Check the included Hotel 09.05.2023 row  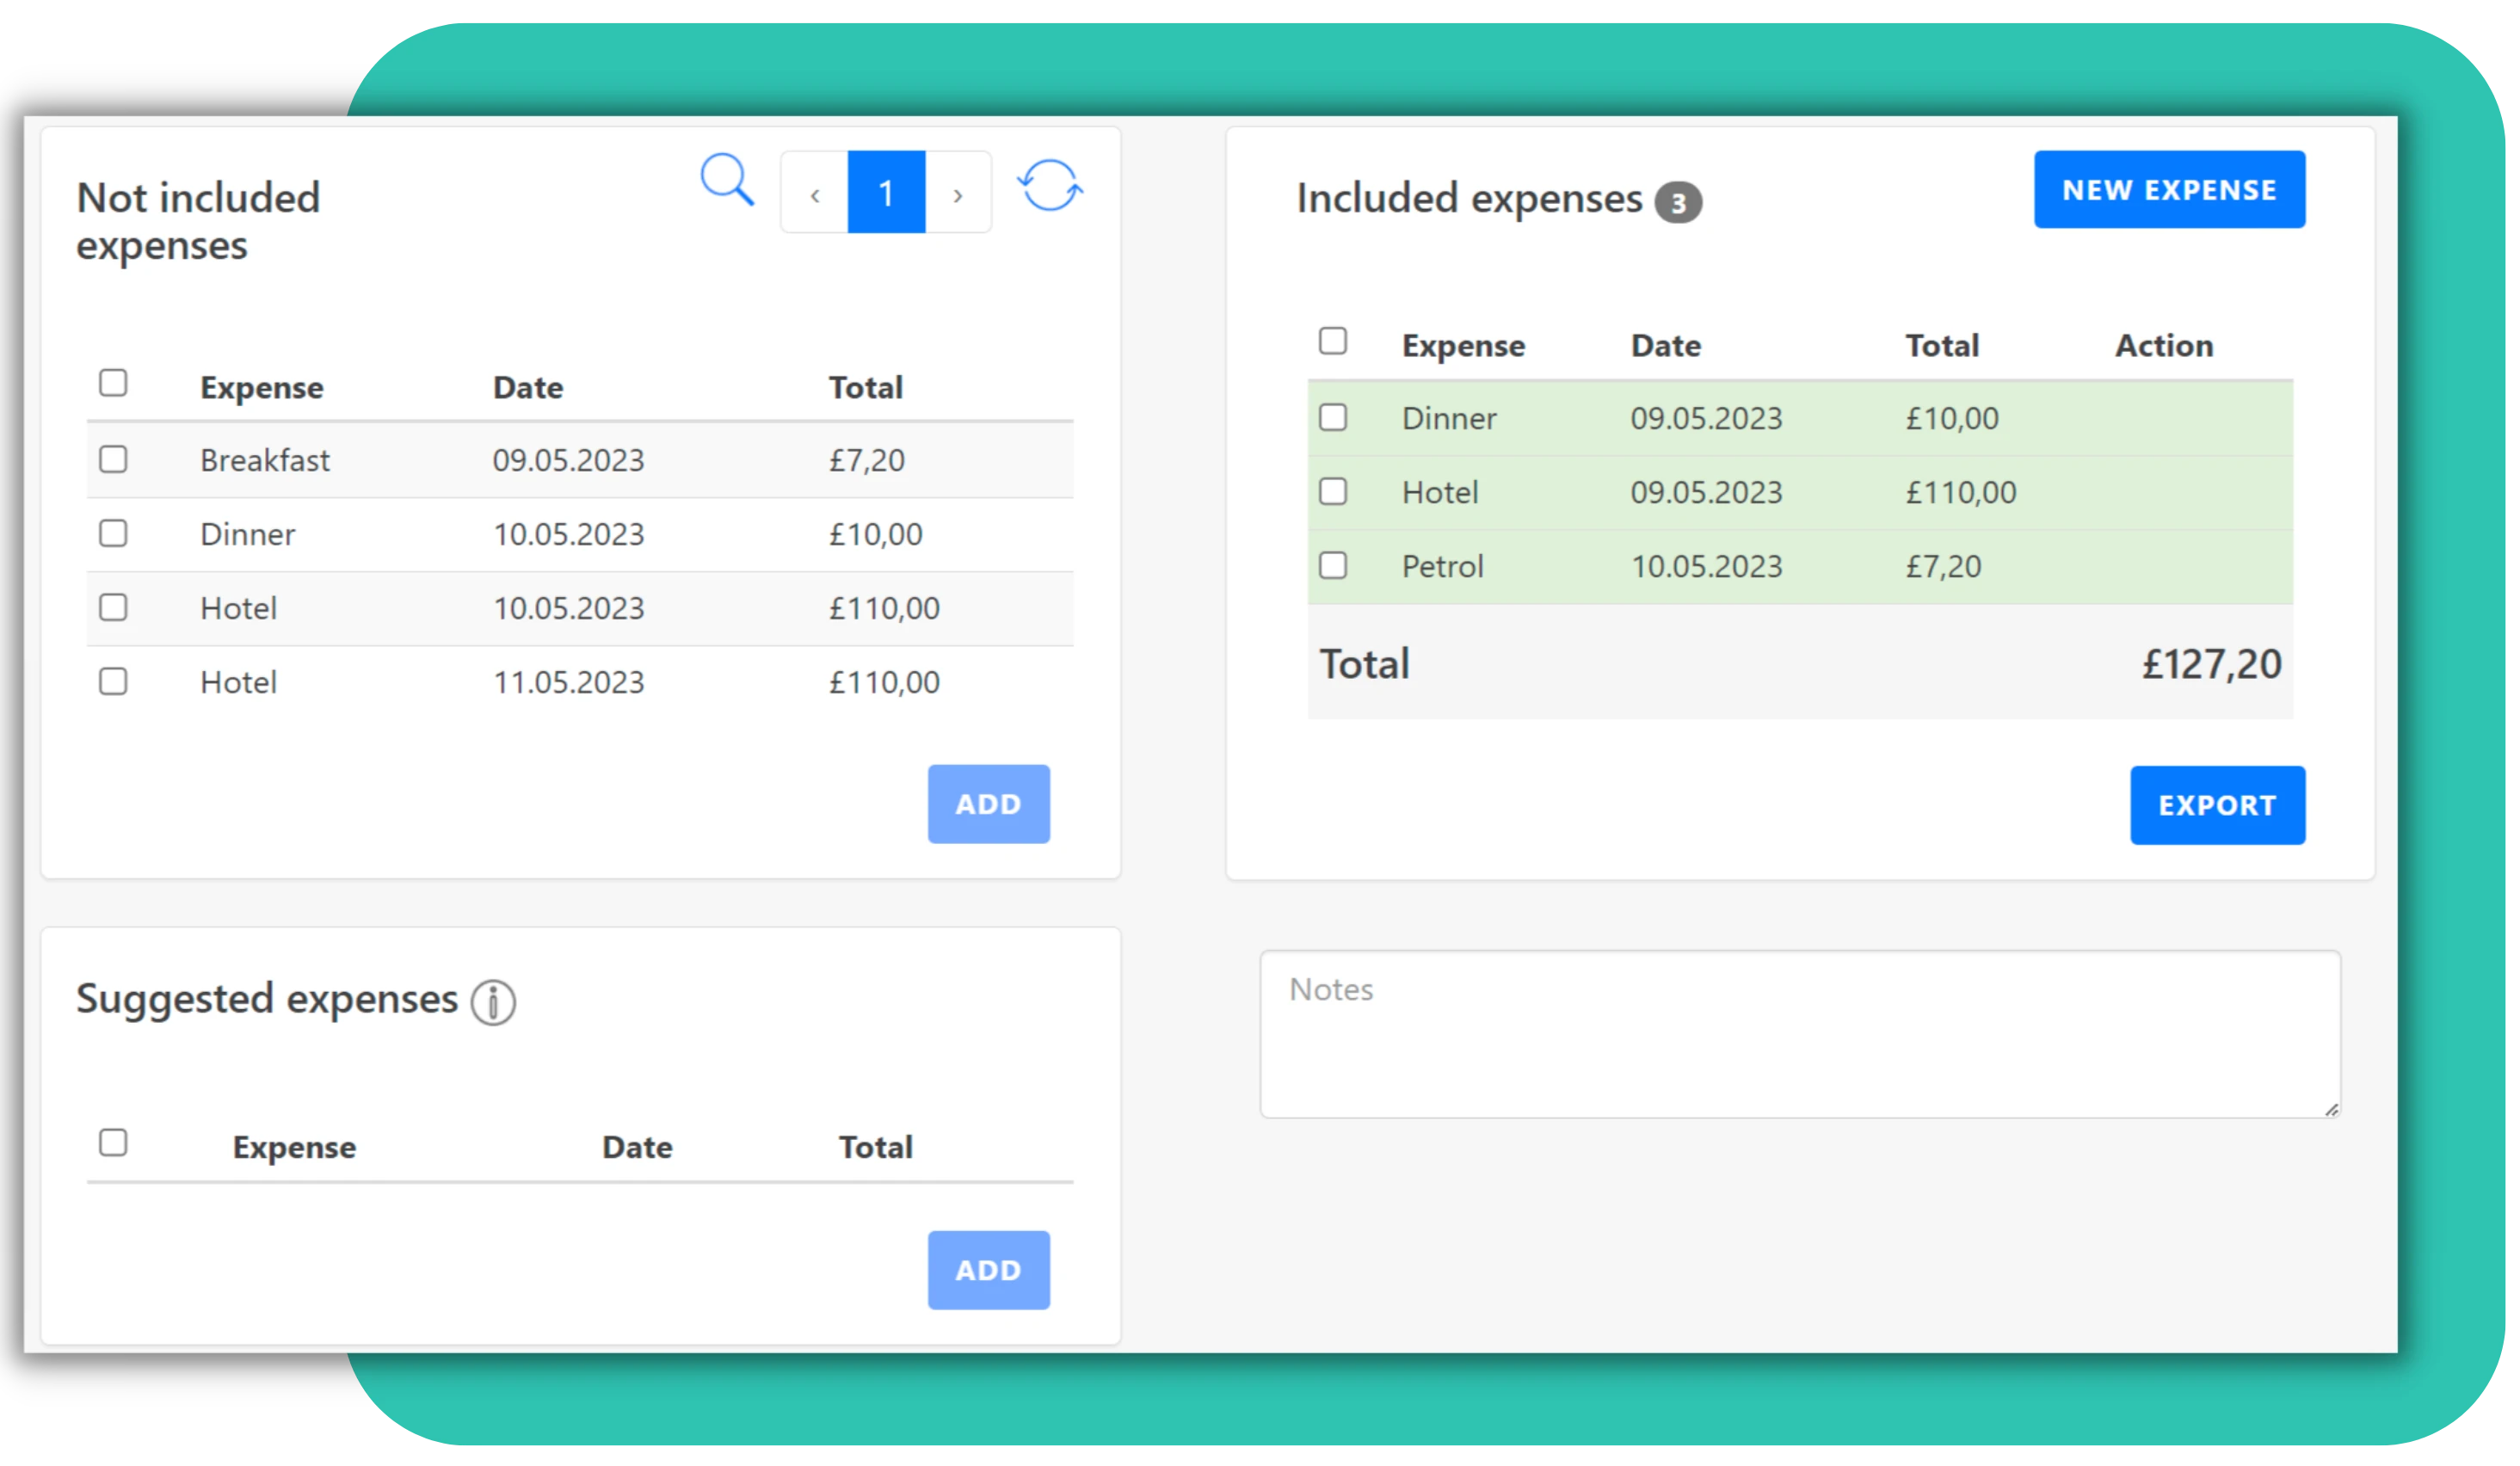pos(1333,491)
